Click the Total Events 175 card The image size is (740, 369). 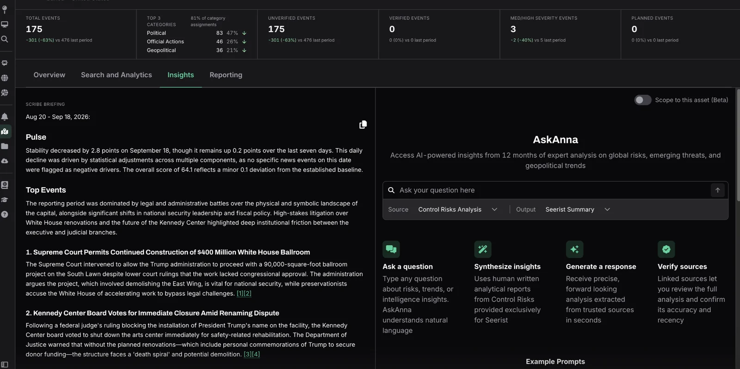pos(76,34)
